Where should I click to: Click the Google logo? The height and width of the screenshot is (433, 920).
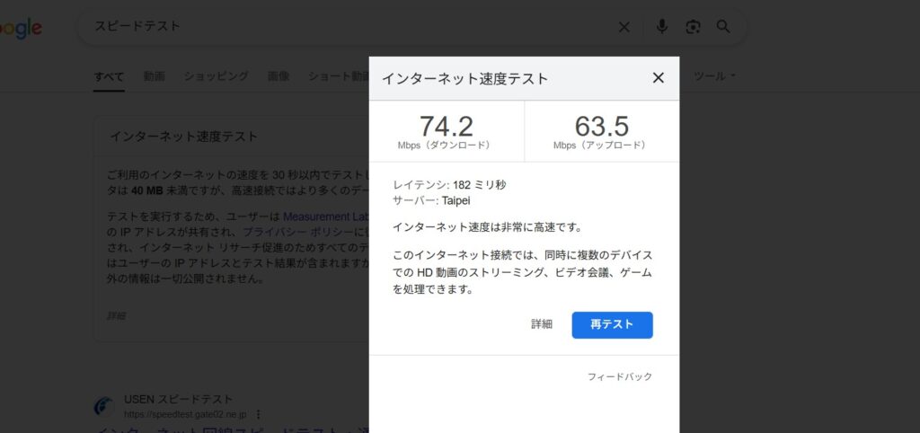click(21, 28)
